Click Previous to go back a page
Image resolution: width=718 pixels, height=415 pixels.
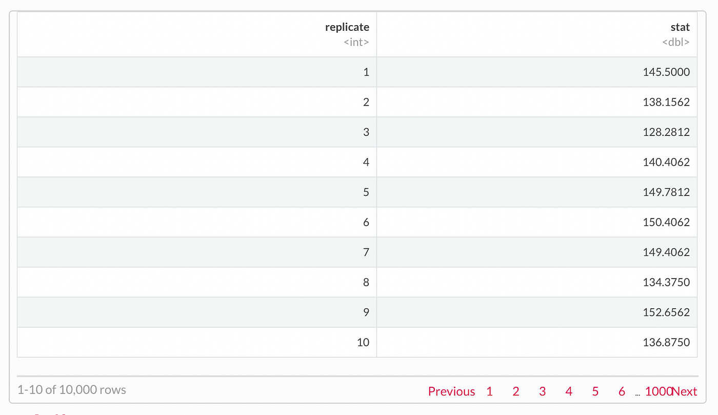coord(451,391)
